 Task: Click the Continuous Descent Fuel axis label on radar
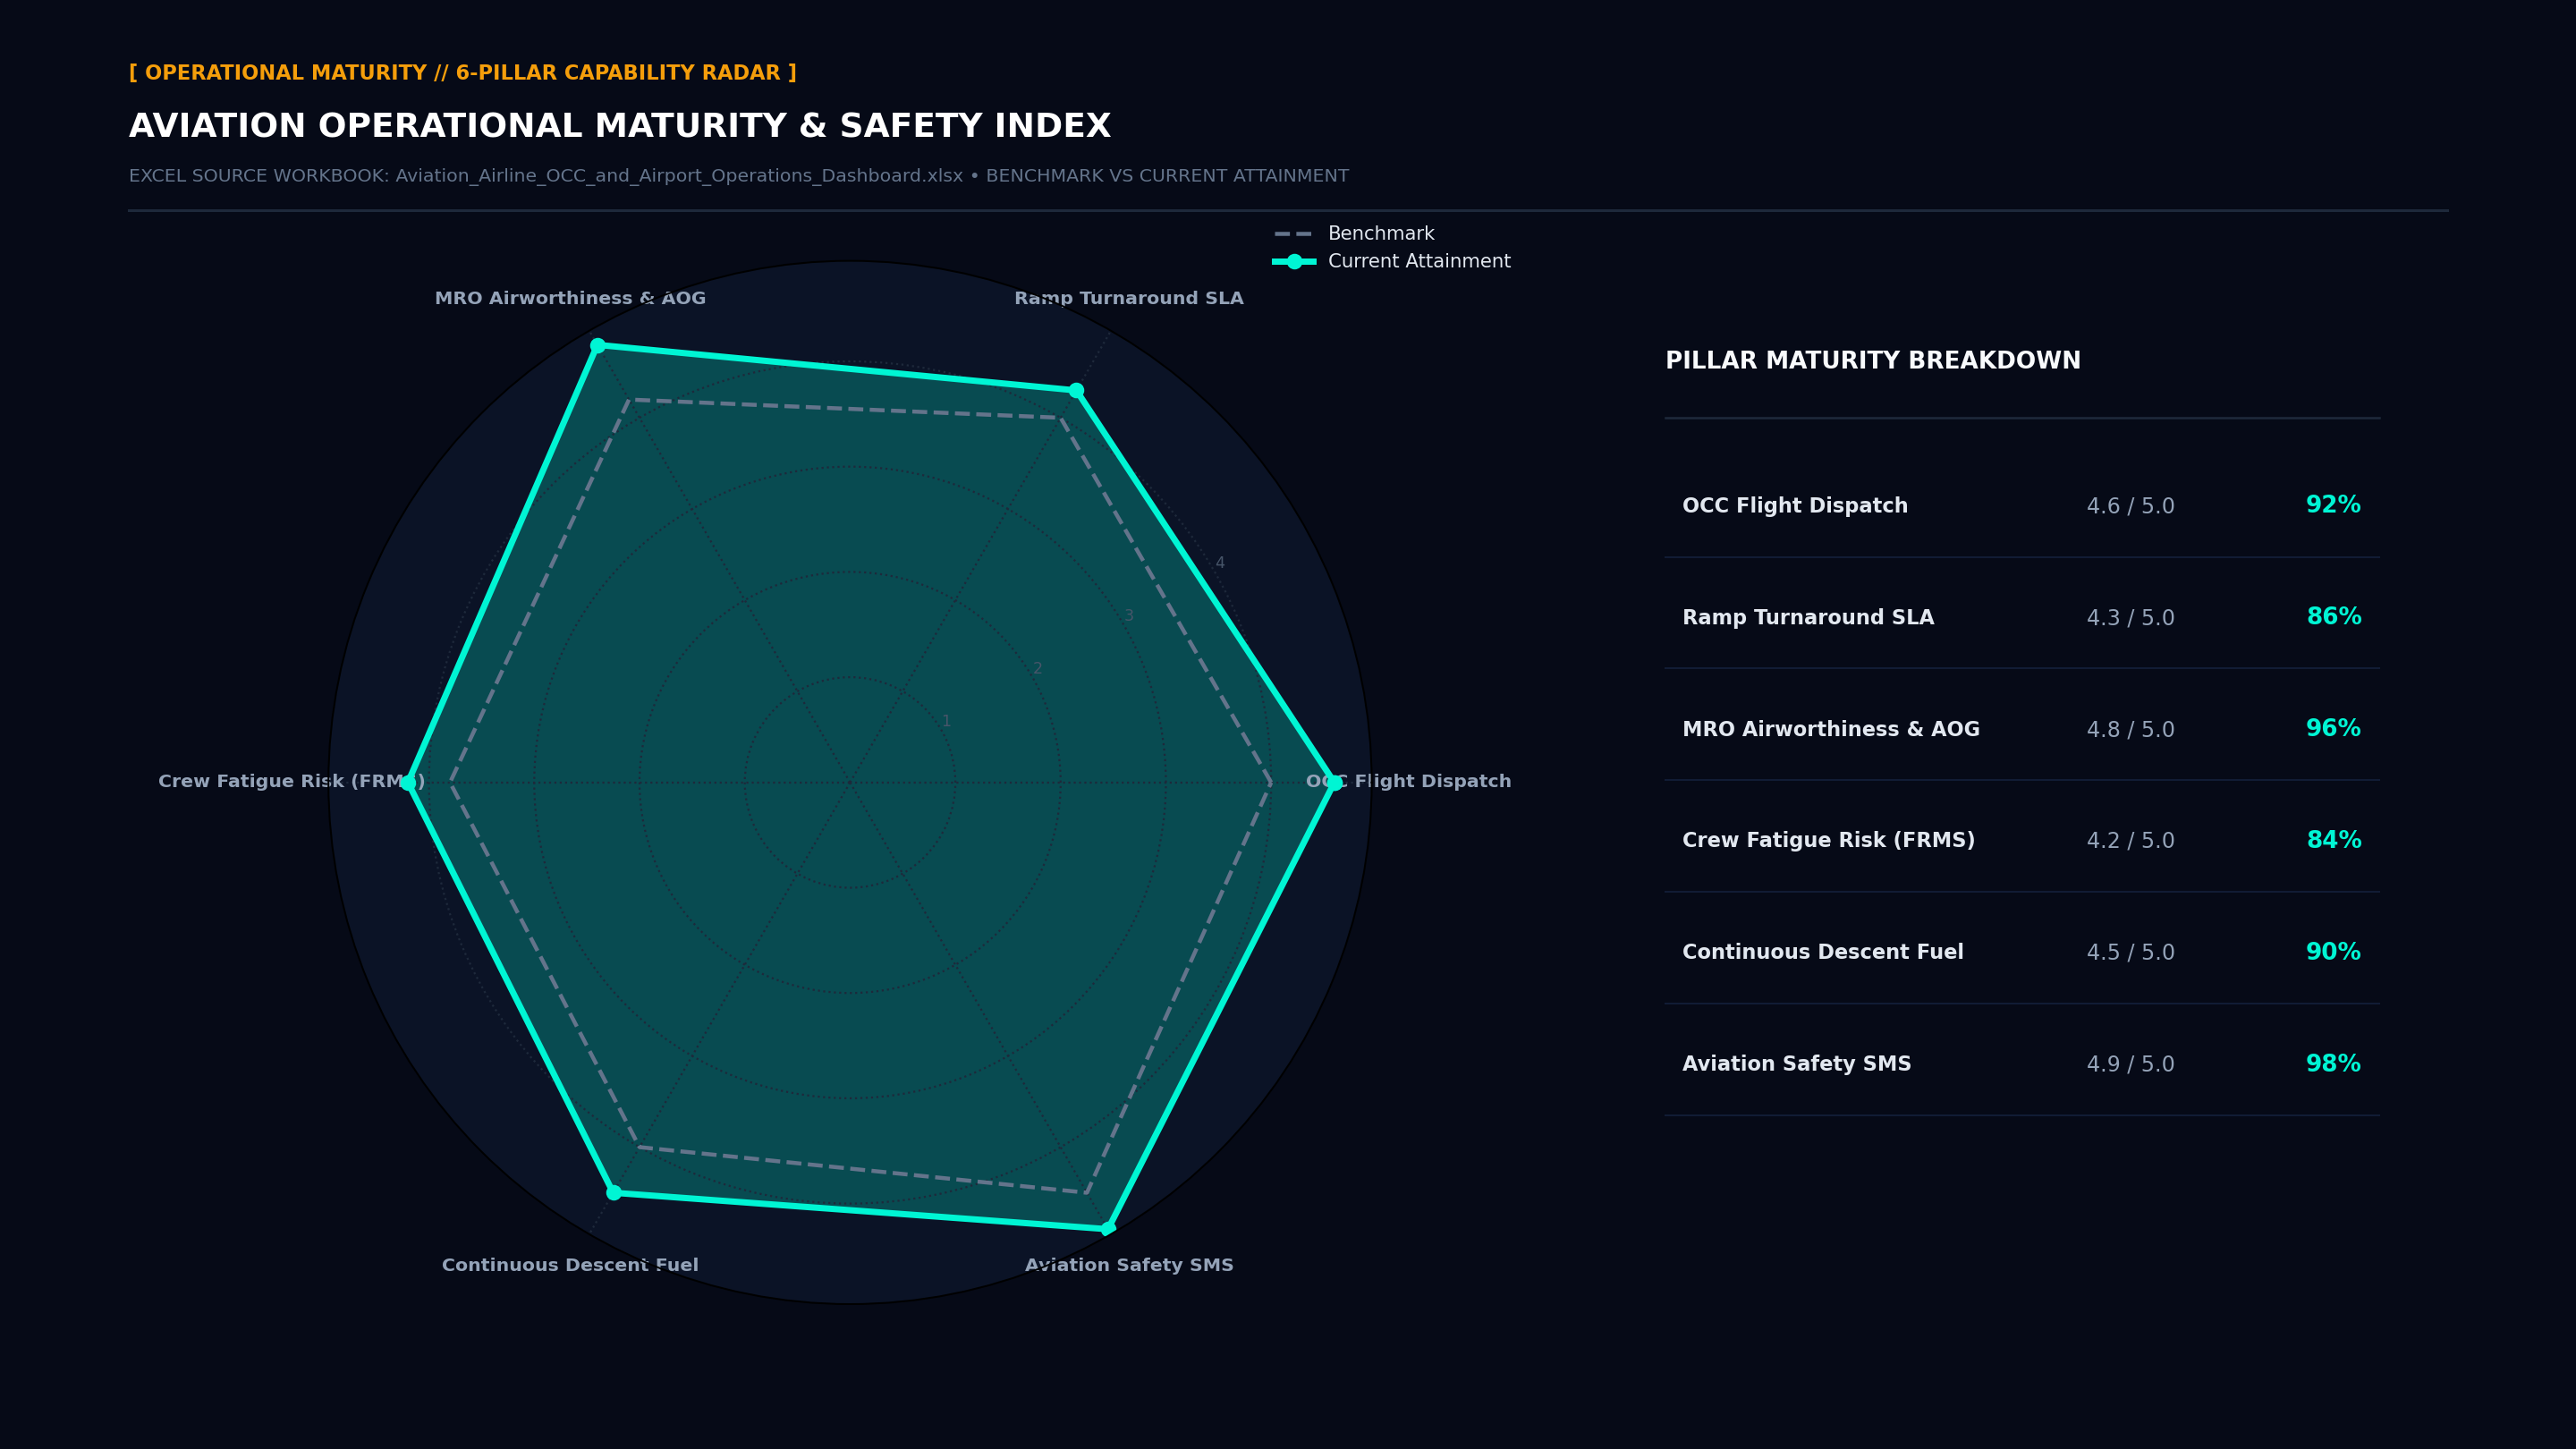(x=570, y=1265)
